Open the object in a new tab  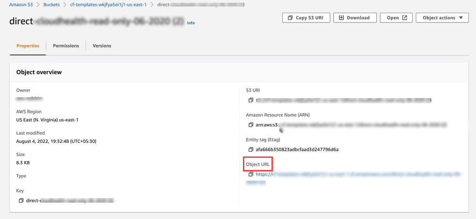(x=396, y=18)
